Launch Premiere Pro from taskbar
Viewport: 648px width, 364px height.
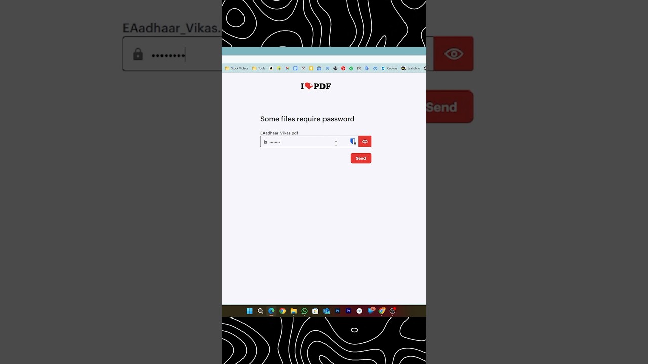pos(348,311)
